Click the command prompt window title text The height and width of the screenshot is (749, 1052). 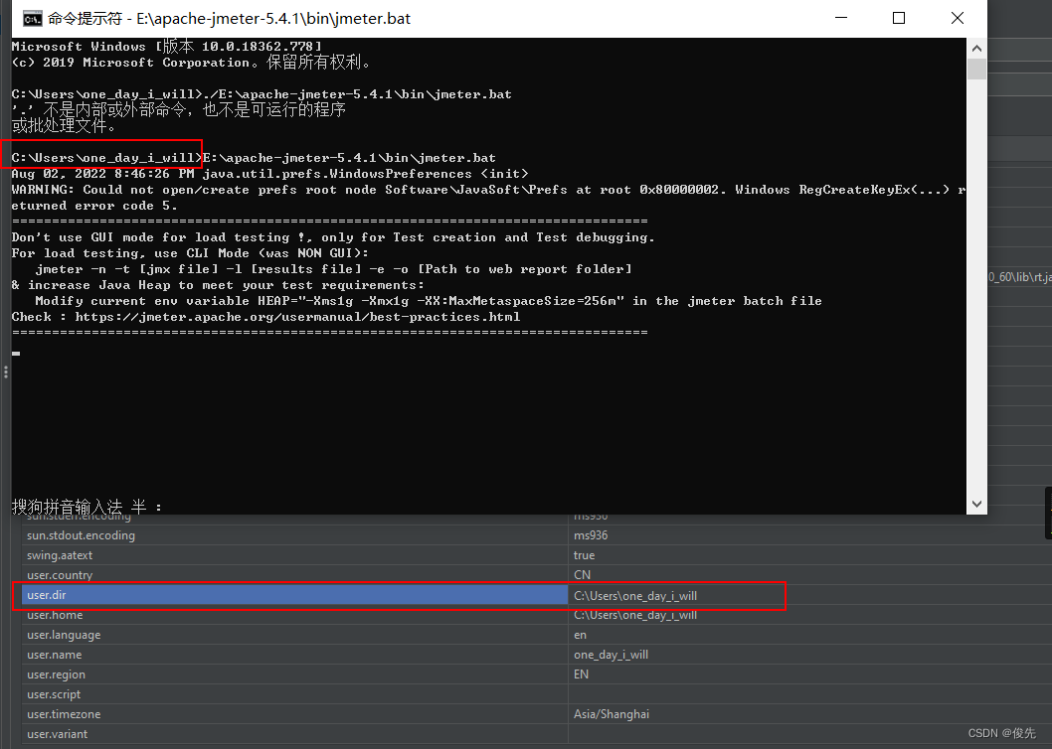(x=229, y=19)
